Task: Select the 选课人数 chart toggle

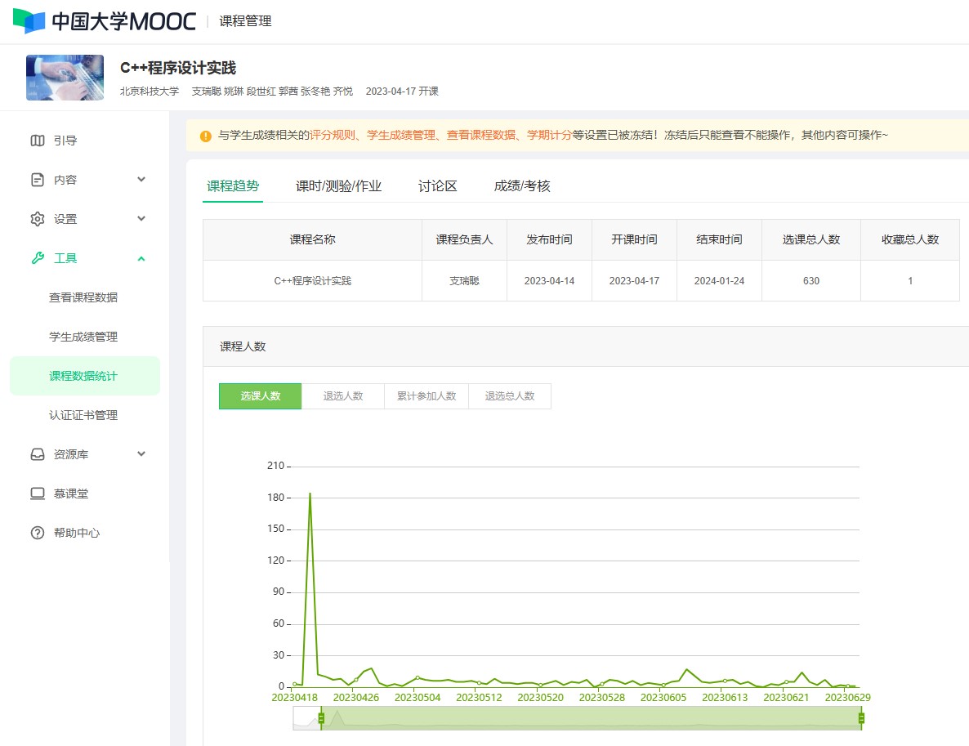Action: coord(260,396)
